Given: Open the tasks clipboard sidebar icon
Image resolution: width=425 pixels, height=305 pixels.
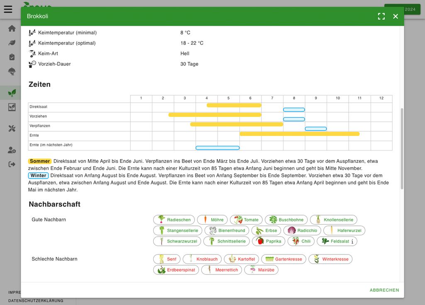Looking at the screenshot, I should coord(11,57).
